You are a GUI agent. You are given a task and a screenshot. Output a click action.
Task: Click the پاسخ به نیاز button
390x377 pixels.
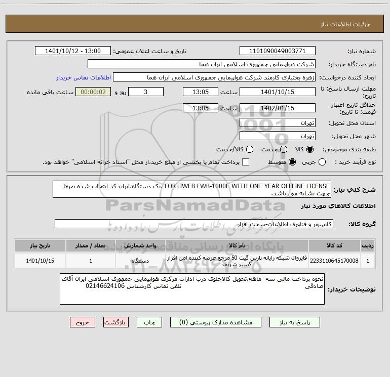pyautogui.click(x=294, y=322)
